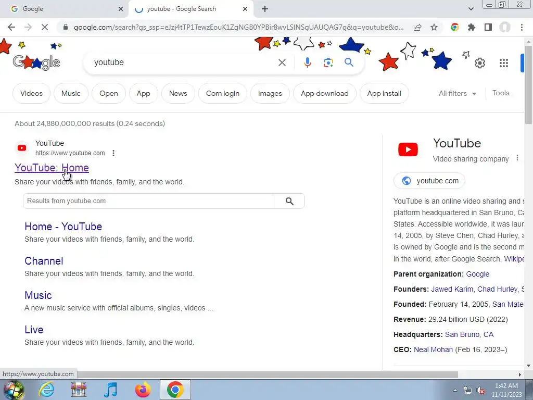533x400 pixels.
Task: Start voice search with microphone
Action: 307,63
